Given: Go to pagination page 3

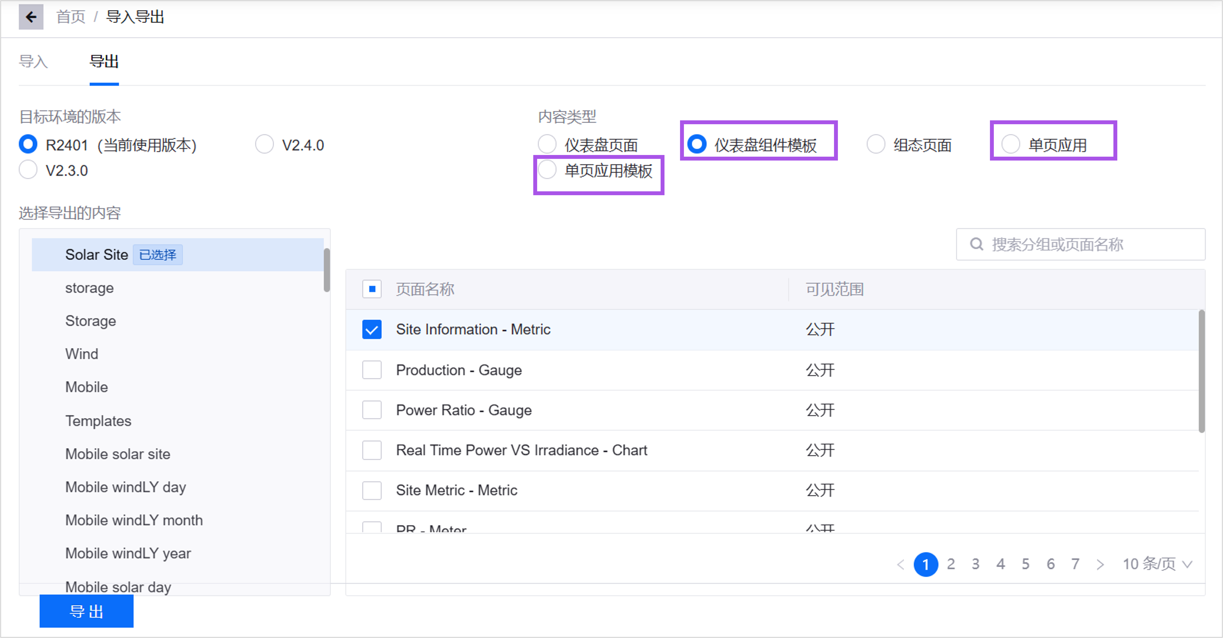Looking at the screenshot, I should click(x=975, y=564).
